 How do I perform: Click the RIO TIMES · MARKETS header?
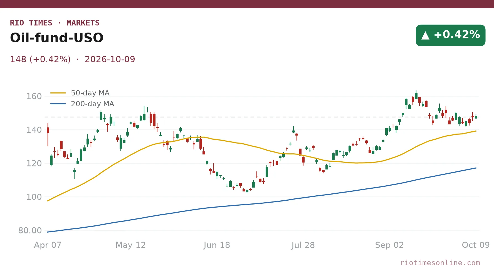pos(55,23)
